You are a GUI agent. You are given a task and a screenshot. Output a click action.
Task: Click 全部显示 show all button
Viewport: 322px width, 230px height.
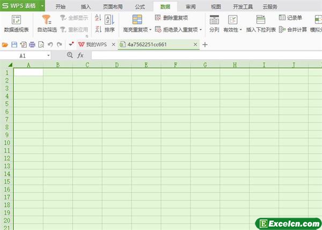tap(75, 18)
